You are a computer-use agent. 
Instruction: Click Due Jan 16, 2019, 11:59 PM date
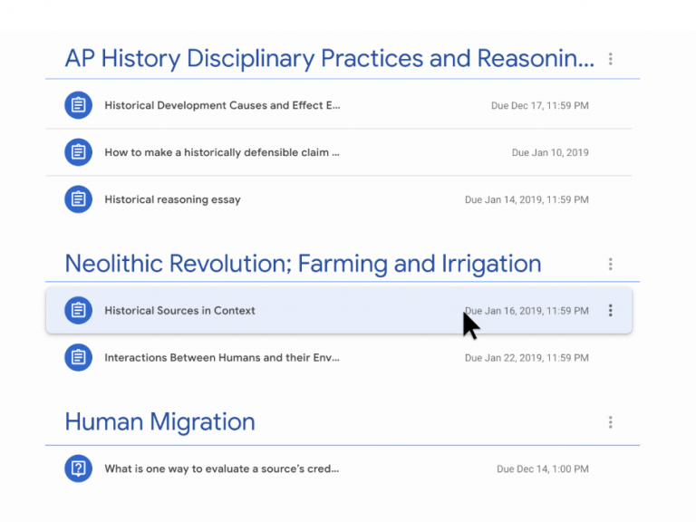[x=527, y=311]
